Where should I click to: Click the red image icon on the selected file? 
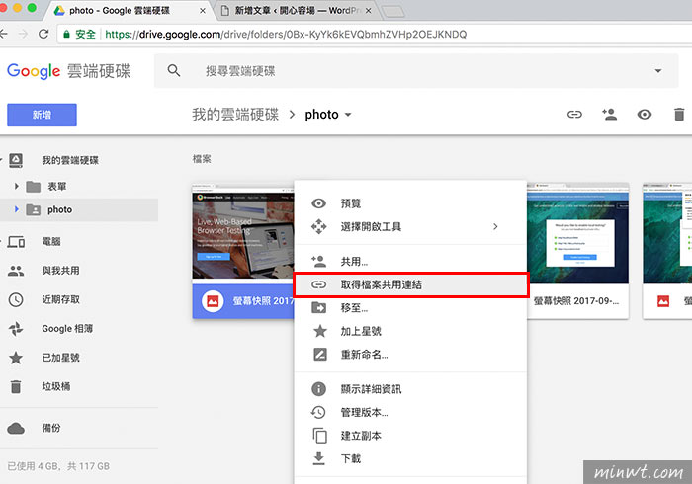(x=213, y=301)
